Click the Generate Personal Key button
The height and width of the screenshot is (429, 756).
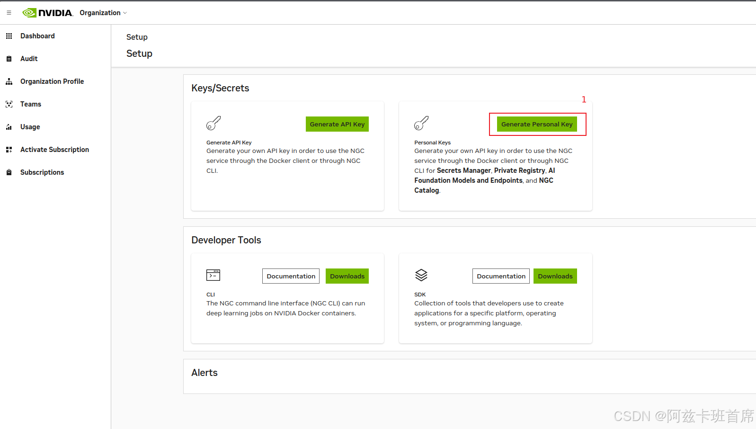tap(537, 124)
